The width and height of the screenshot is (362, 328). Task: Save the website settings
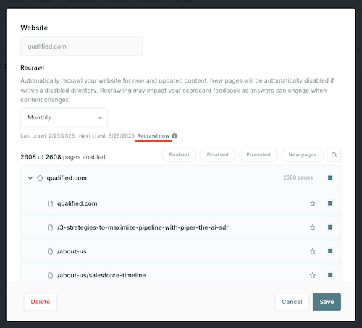click(x=327, y=302)
